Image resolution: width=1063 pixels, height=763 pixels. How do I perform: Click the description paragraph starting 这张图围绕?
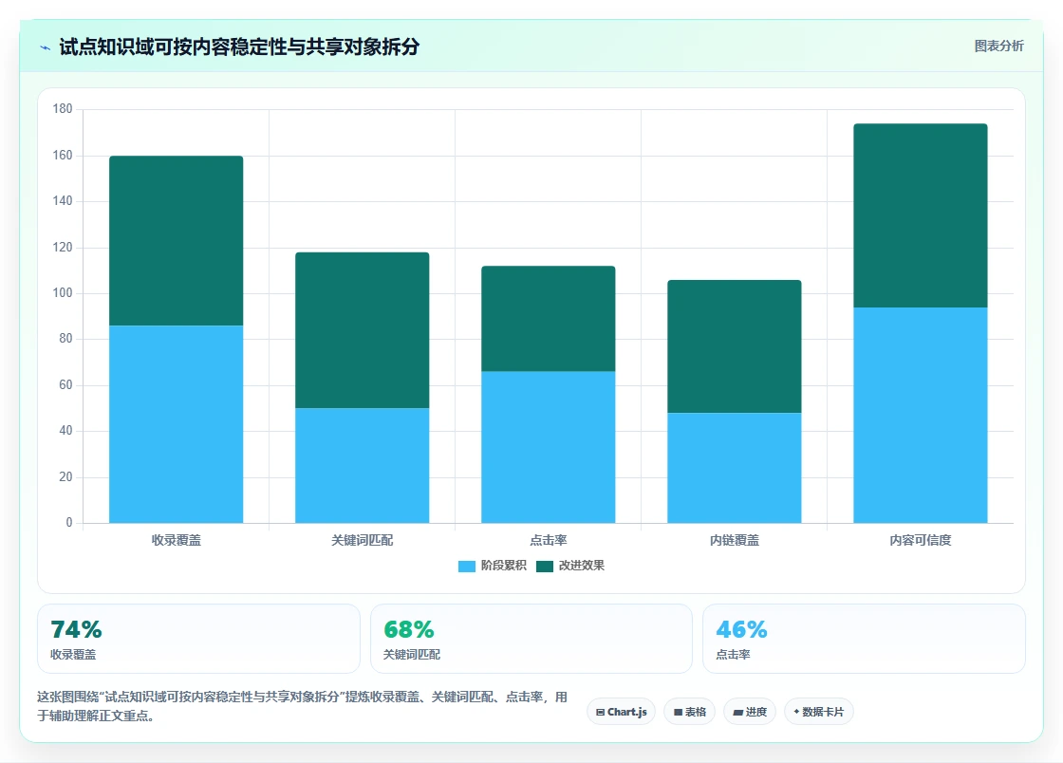[x=303, y=706]
